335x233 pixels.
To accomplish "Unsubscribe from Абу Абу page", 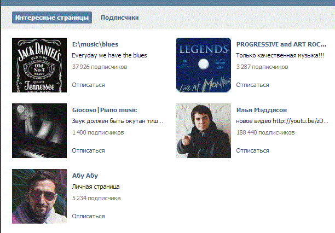I will (x=88, y=216).
